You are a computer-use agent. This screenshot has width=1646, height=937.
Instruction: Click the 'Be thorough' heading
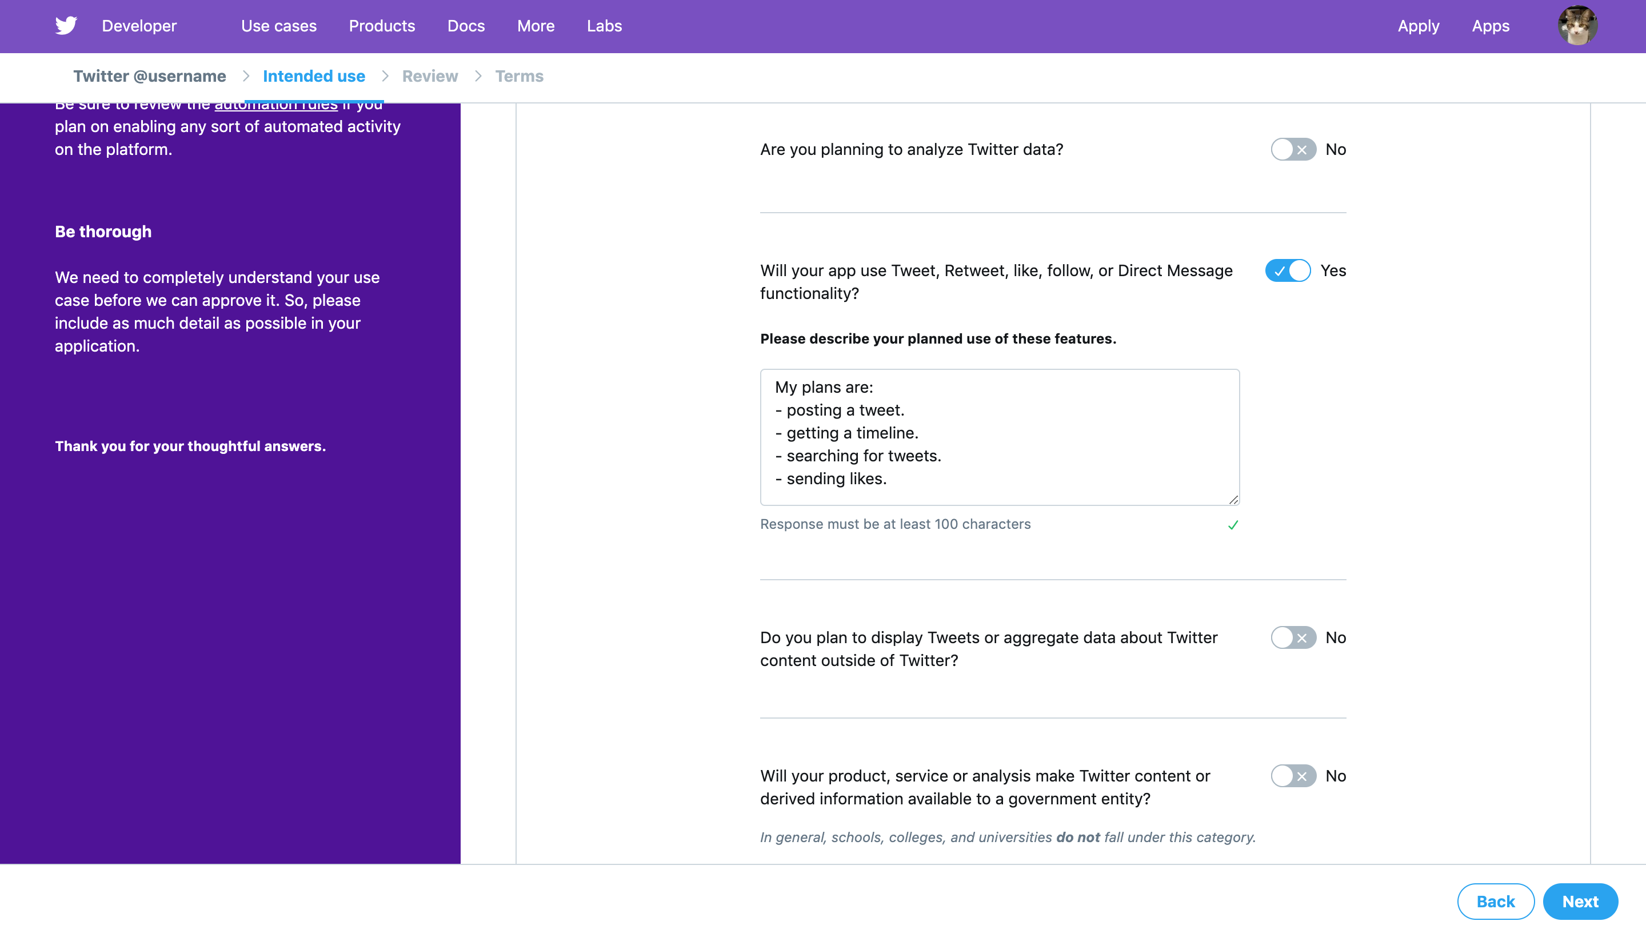click(x=103, y=232)
